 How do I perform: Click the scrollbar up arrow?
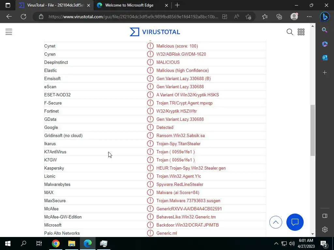(312, 26)
